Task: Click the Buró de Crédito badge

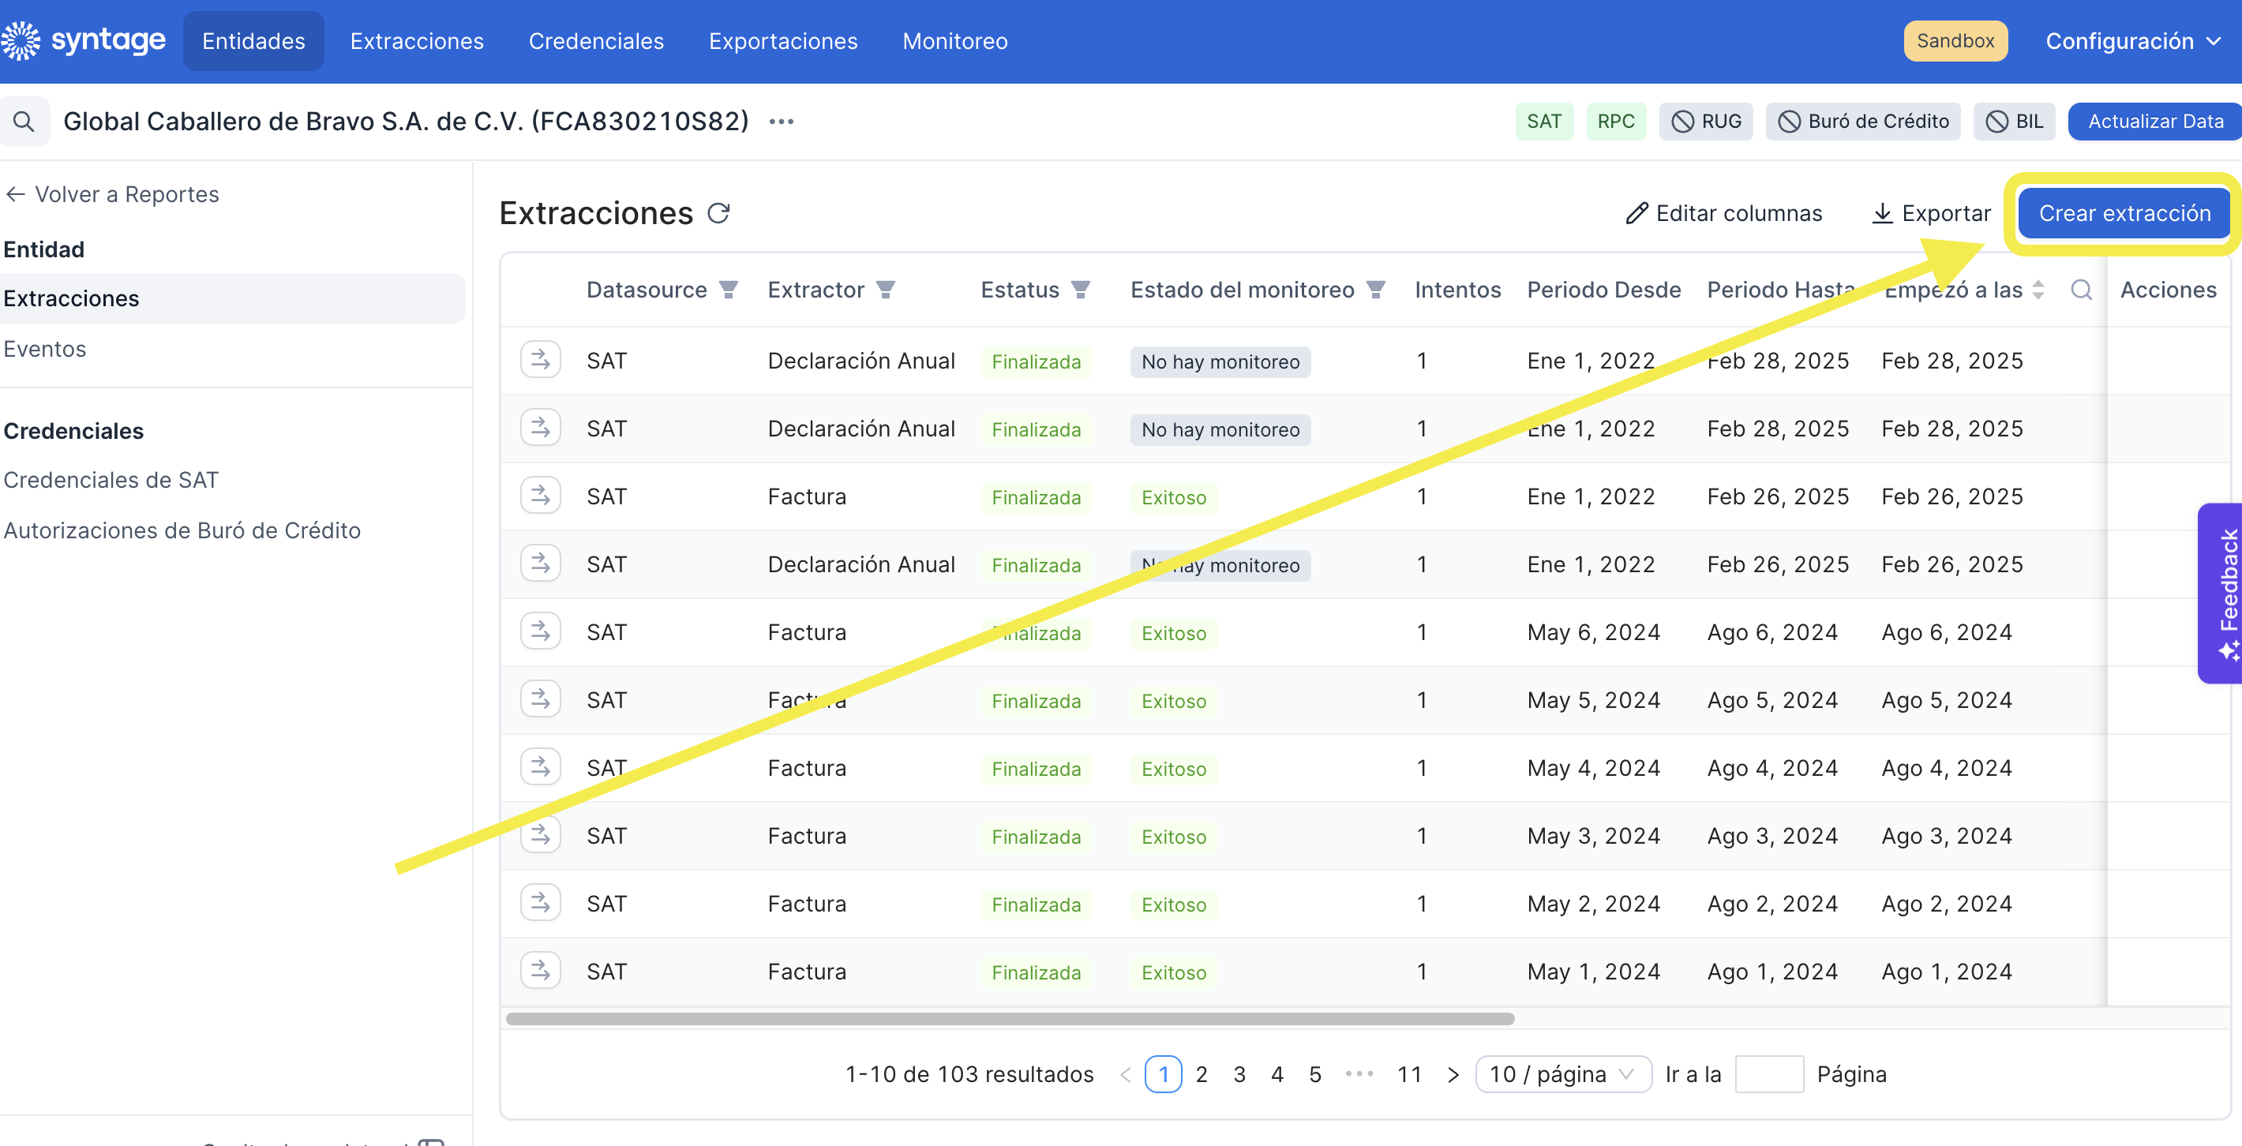Action: pyautogui.click(x=1862, y=122)
